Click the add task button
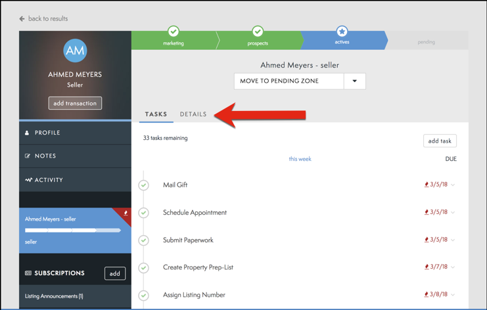Viewport: 487px width, 310px height. click(x=440, y=141)
